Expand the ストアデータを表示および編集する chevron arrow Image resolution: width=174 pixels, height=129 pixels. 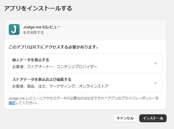[156, 83]
